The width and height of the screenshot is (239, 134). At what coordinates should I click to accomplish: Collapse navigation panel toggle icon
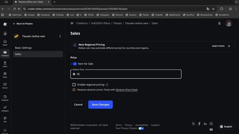coord(72,23)
